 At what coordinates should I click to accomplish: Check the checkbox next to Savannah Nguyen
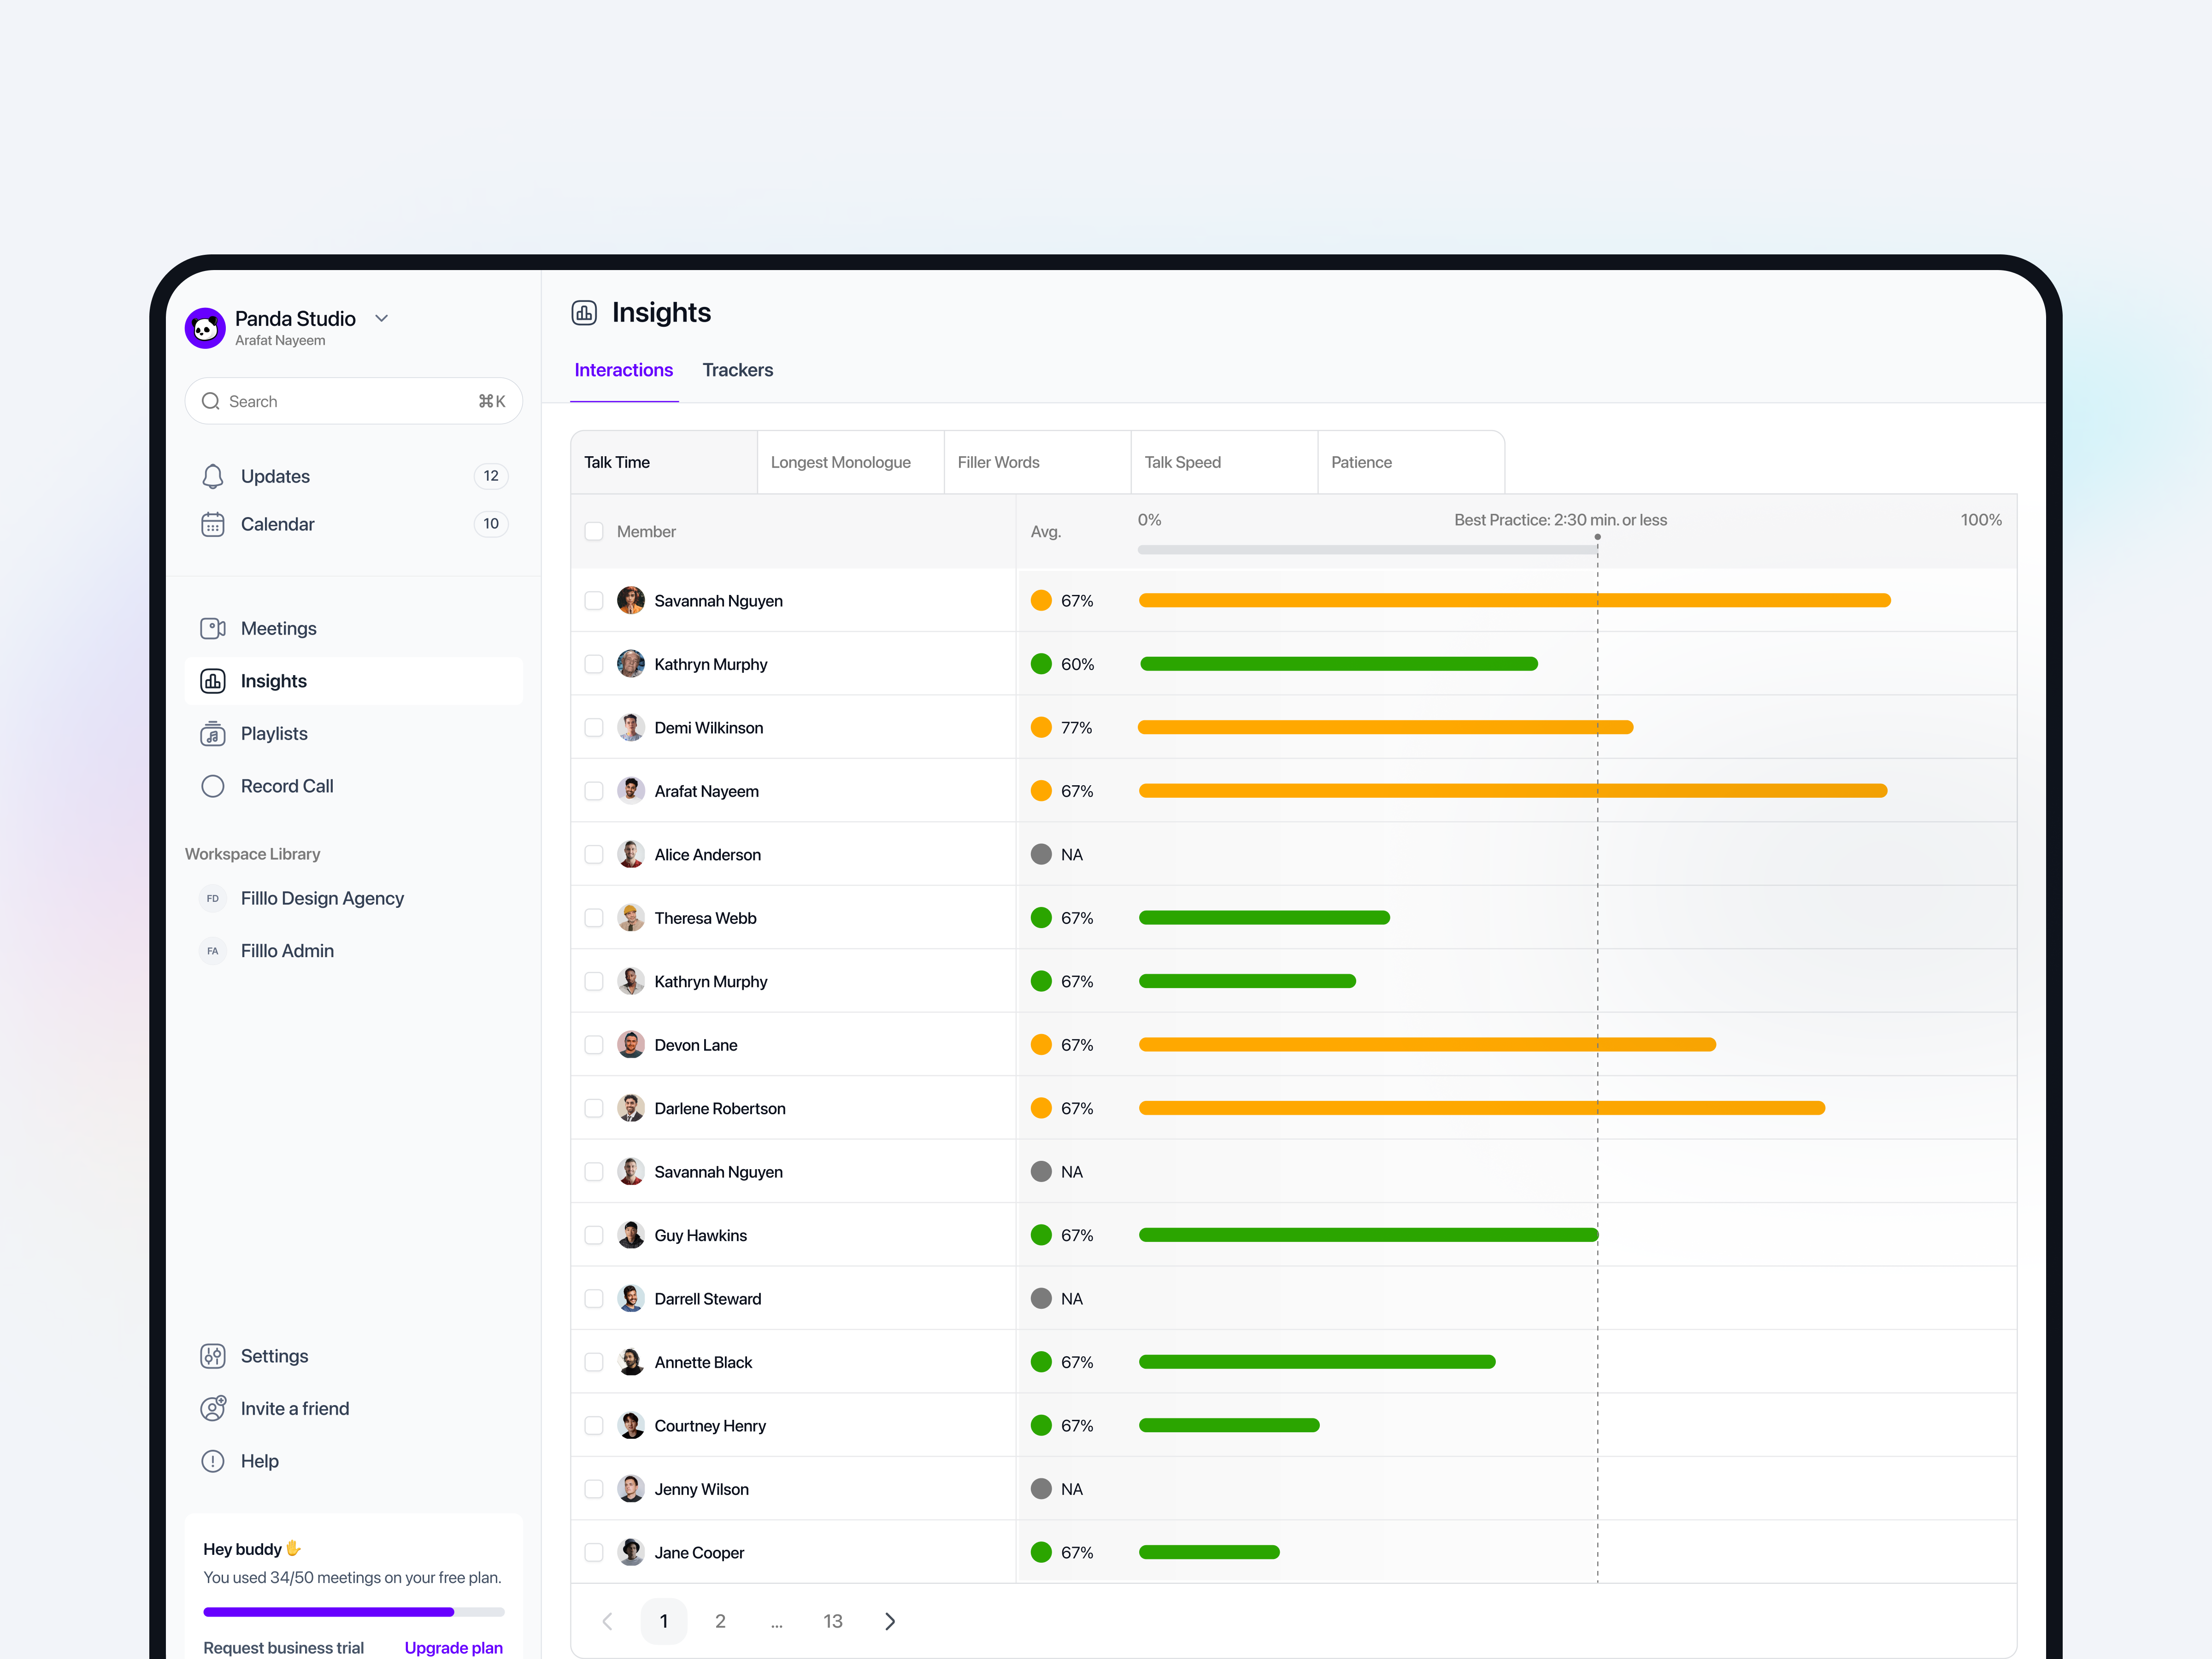click(x=594, y=600)
